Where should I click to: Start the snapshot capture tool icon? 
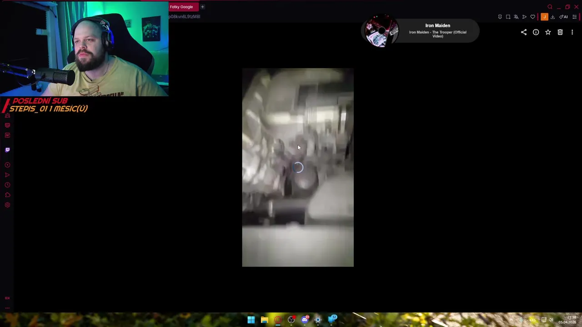tap(508, 17)
